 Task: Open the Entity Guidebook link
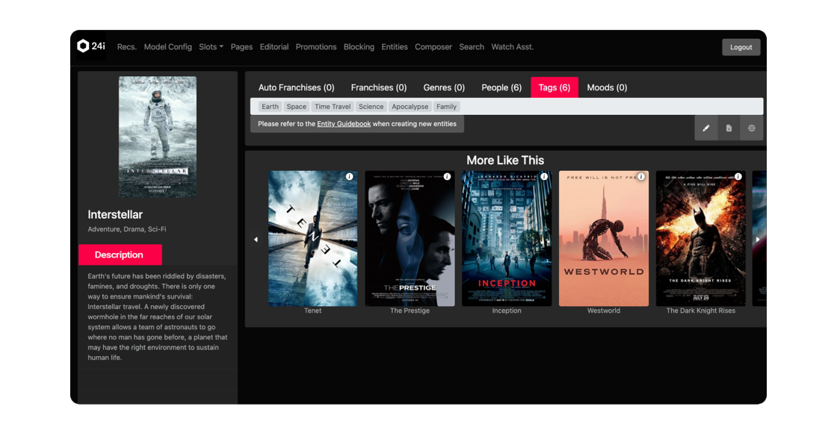(344, 124)
